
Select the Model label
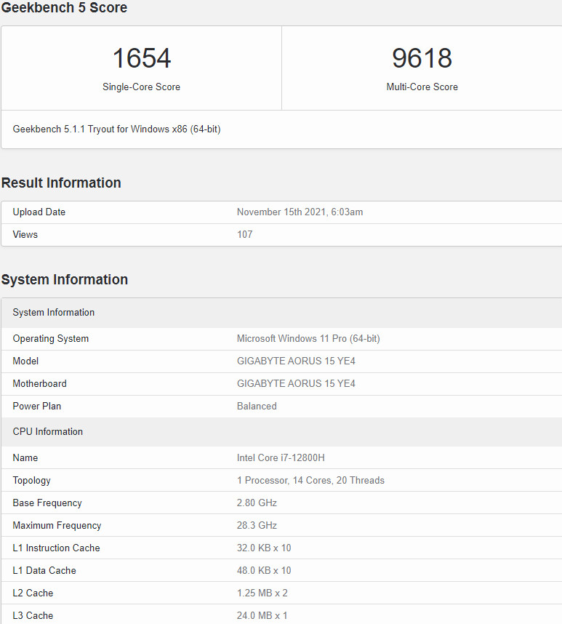(x=25, y=361)
